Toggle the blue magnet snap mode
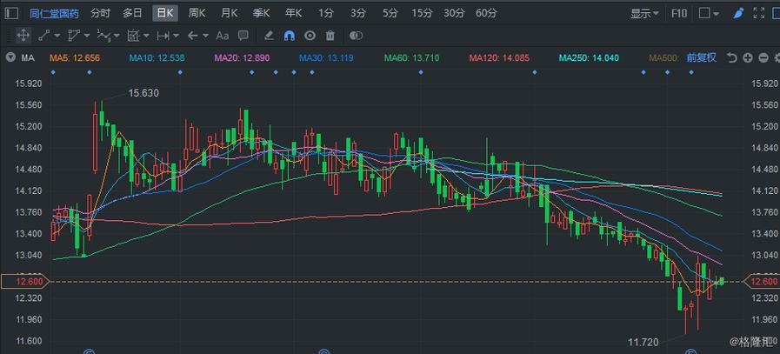This screenshot has width=780, height=354. (x=289, y=36)
